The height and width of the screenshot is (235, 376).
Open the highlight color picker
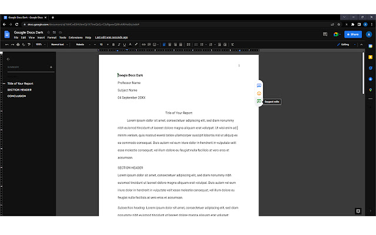coord(136,45)
